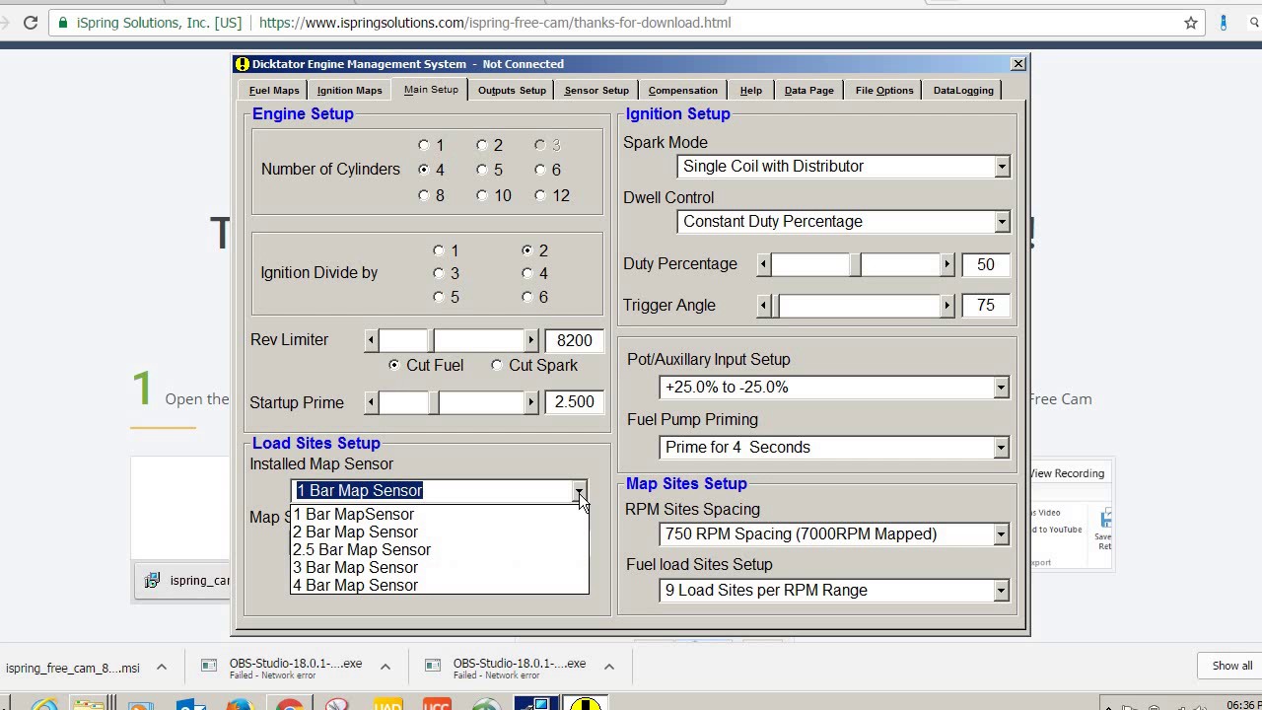Open the Sensor Setup tab
Viewport: 1262px width, 710px height.
(x=596, y=90)
